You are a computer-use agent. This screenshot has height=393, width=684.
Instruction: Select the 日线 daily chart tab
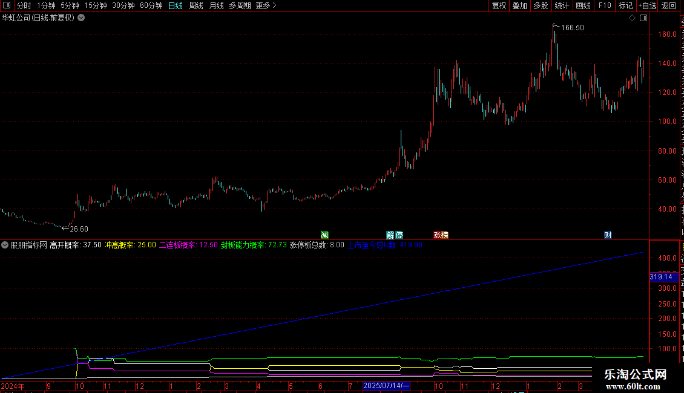coord(176,5)
